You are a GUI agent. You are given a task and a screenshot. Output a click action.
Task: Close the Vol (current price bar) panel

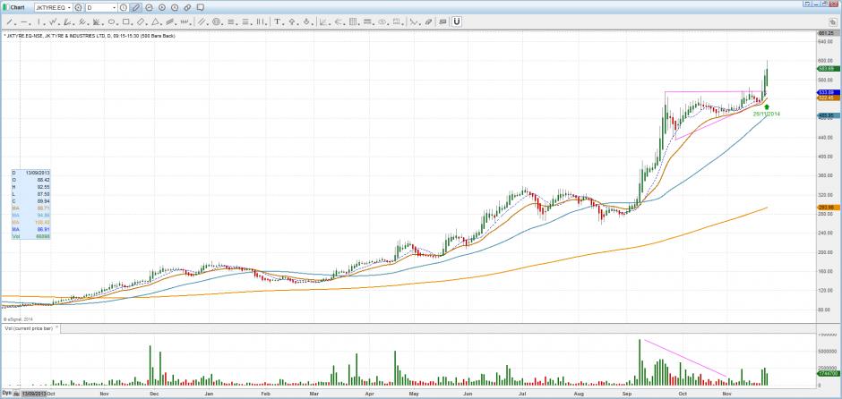[57, 327]
